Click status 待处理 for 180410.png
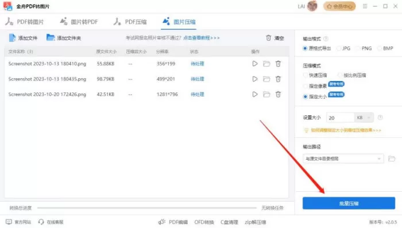402x228 pixels. pyautogui.click(x=198, y=64)
